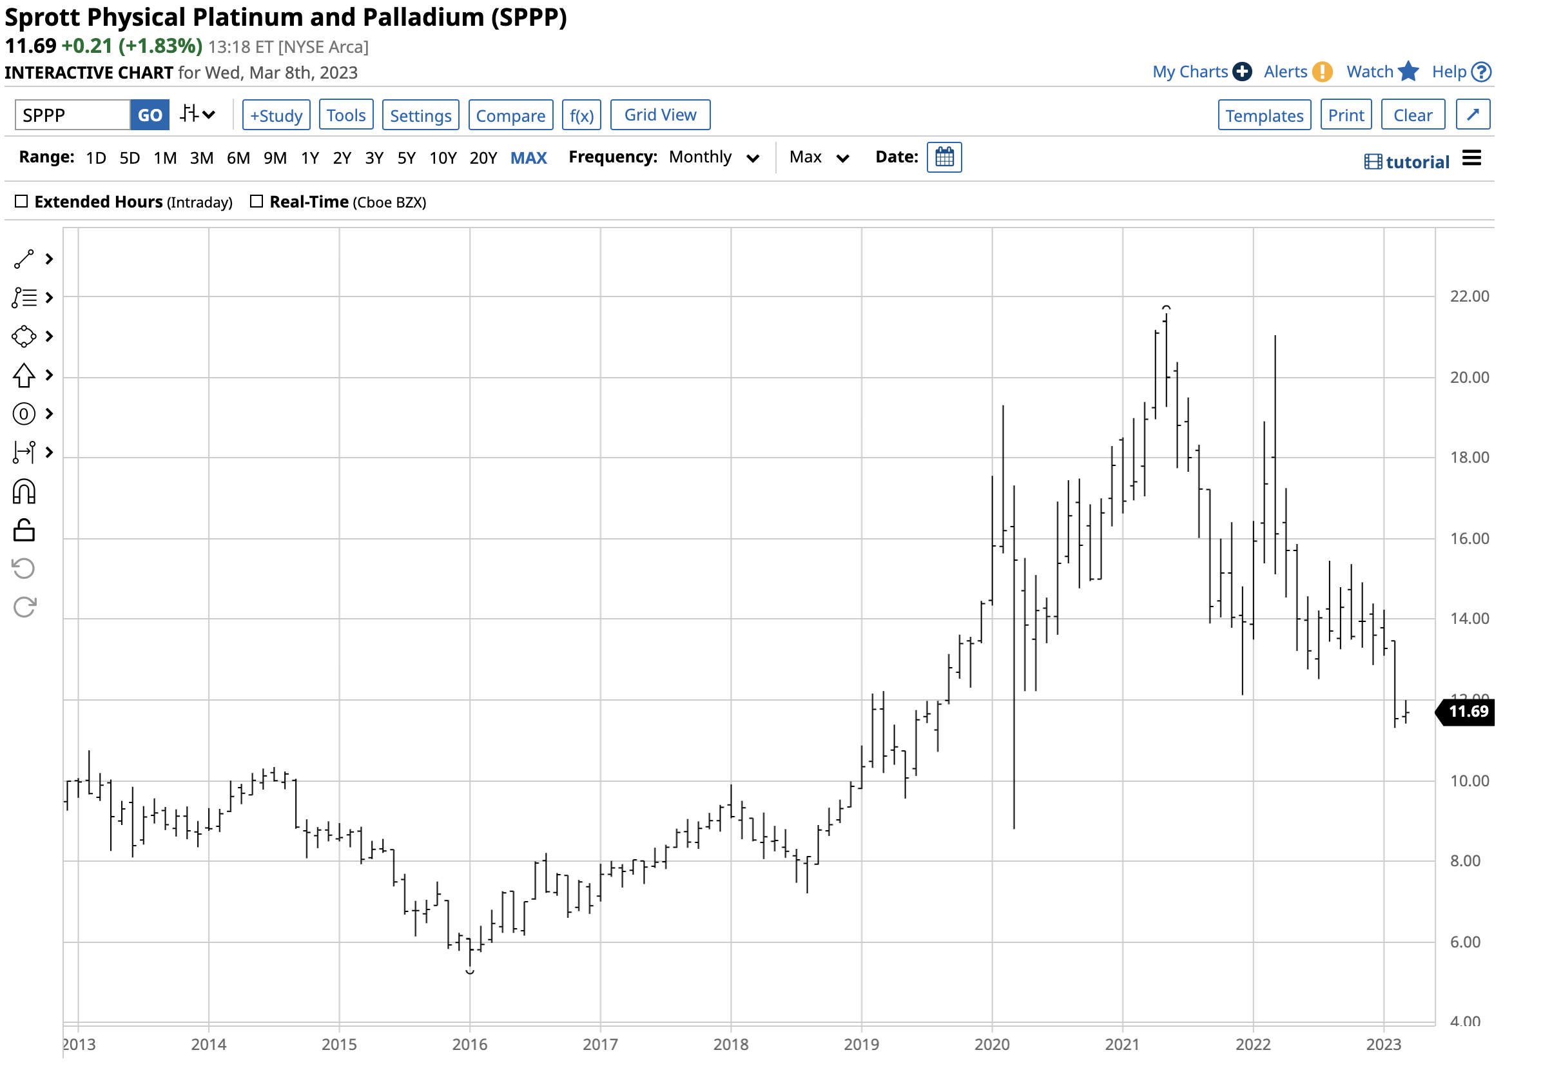Select the 5D range
This screenshot has width=1552, height=1088.
pyautogui.click(x=130, y=158)
